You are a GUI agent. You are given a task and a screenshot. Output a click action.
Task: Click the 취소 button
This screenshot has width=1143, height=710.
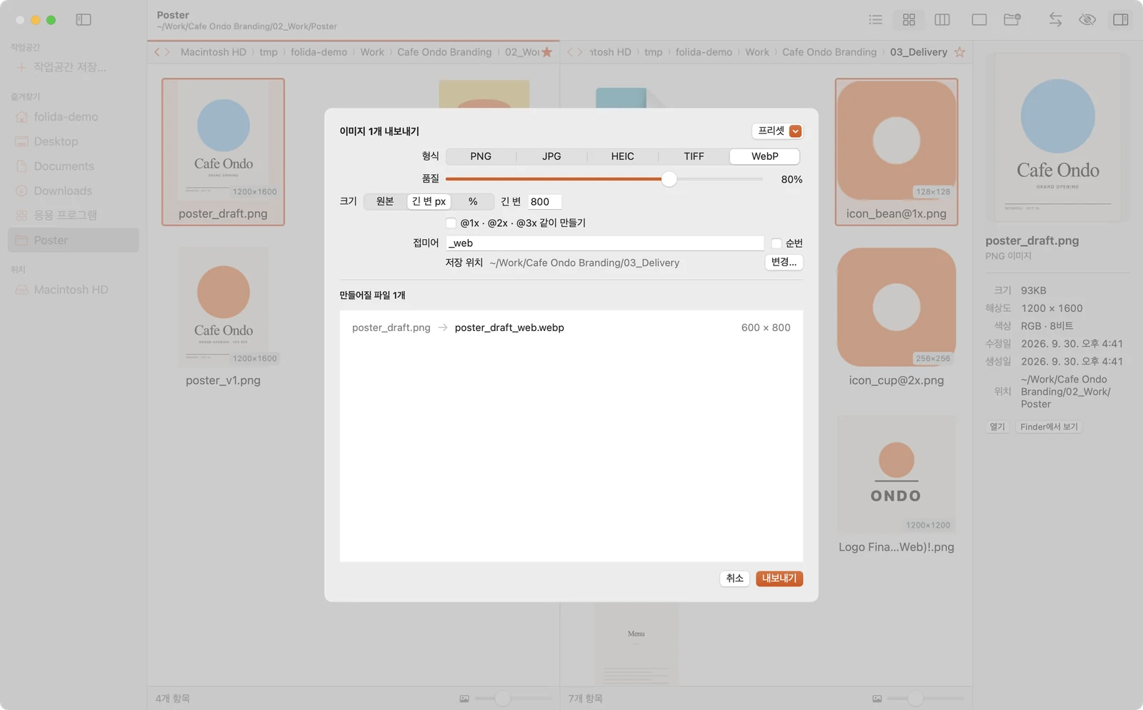click(734, 579)
